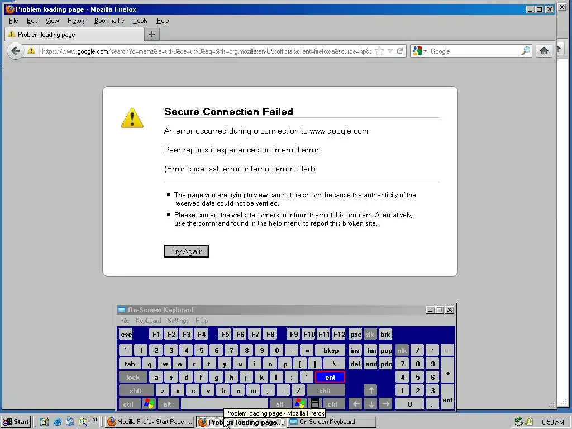This screenshot has width=572, height=429.
Task: Click the left arrow key on on-screen keyboard
Action: [x=356, y=404]
